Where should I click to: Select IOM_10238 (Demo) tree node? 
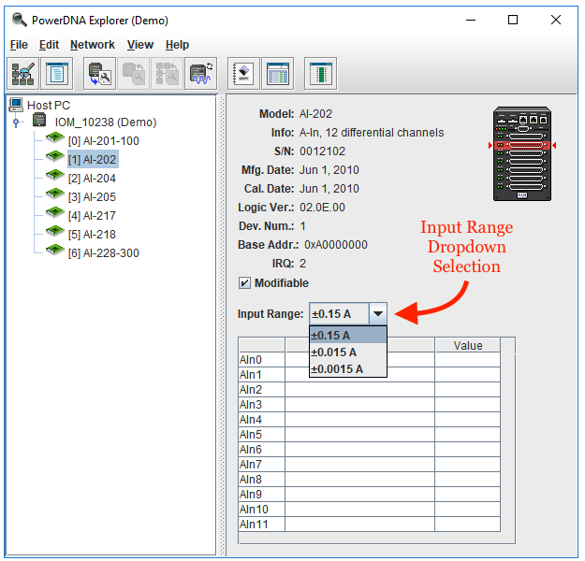[106, 122]
